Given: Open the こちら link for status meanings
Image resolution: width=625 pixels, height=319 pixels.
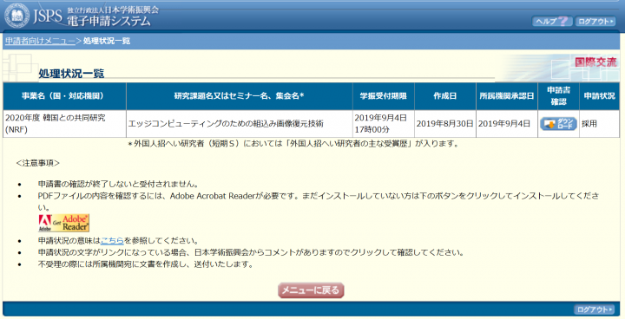Looking at the screenshot, I should [x=112, y=240].
